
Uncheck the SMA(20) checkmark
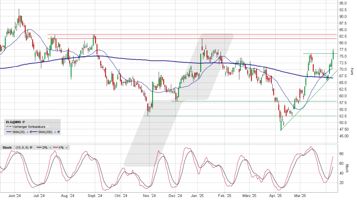[27, 132]
